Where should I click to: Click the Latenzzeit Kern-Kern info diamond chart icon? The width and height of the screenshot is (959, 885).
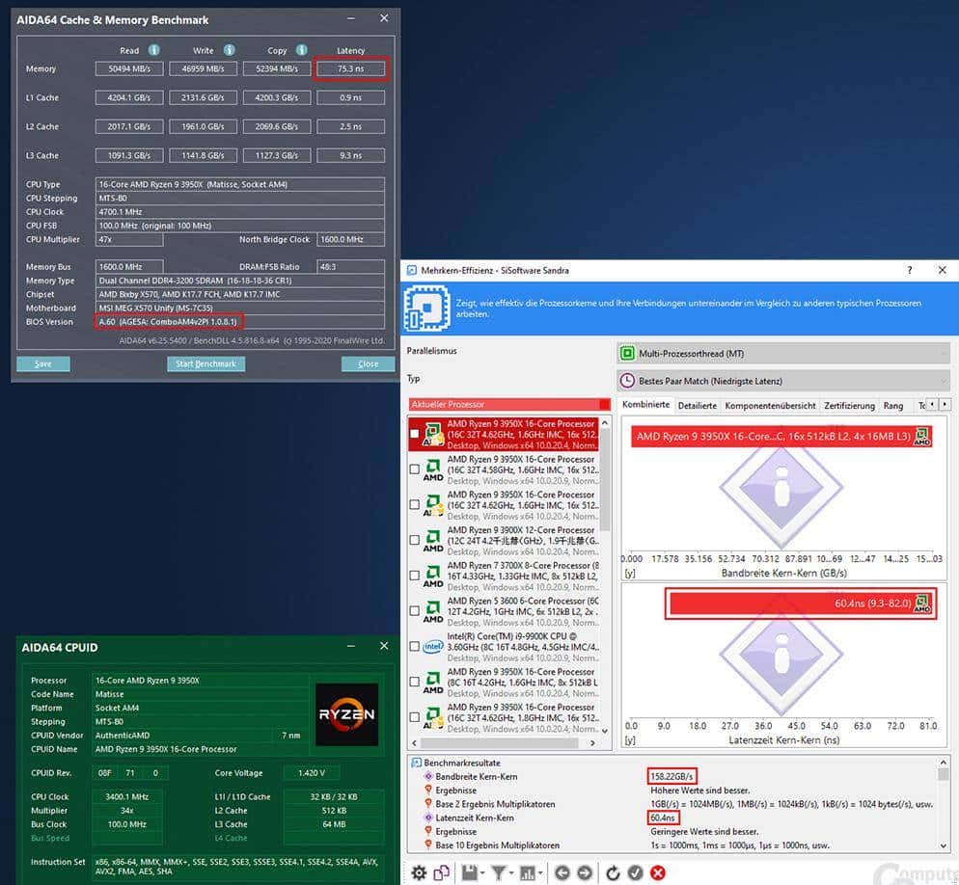coord(781,656)
